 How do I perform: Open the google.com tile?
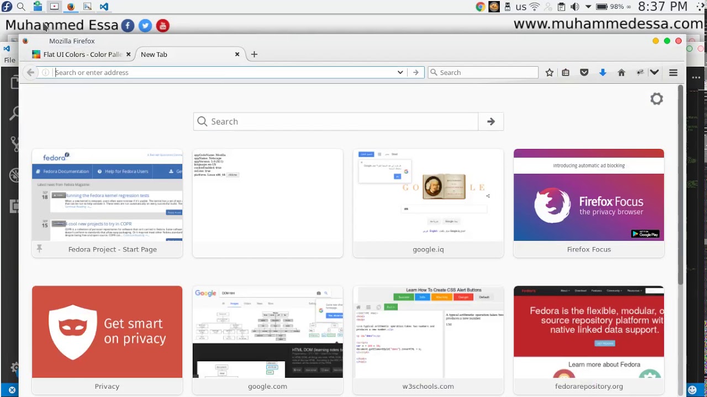pyautogui.click(x=267, y=339)
